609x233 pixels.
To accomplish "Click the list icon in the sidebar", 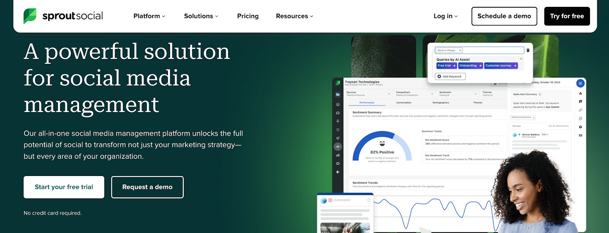I will [338, 130].
